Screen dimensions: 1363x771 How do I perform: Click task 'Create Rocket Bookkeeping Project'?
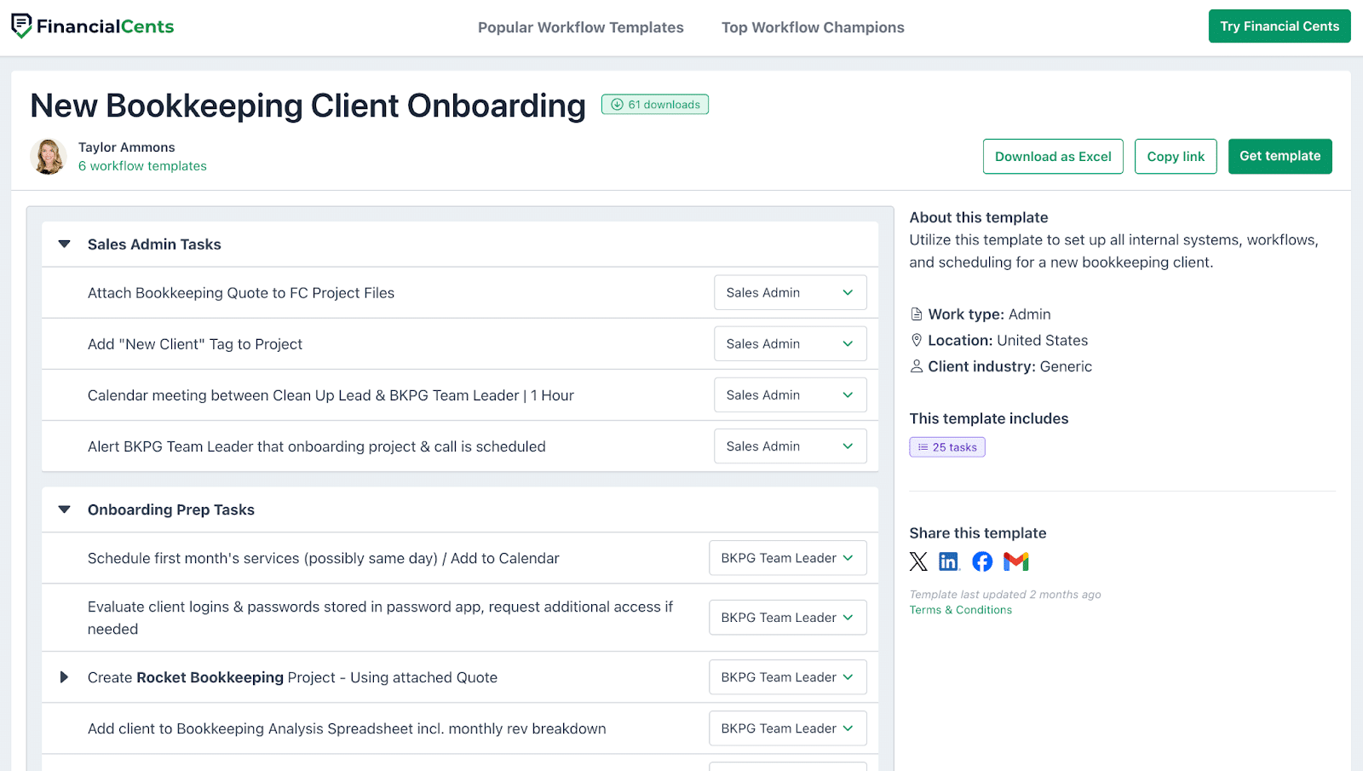292,677
